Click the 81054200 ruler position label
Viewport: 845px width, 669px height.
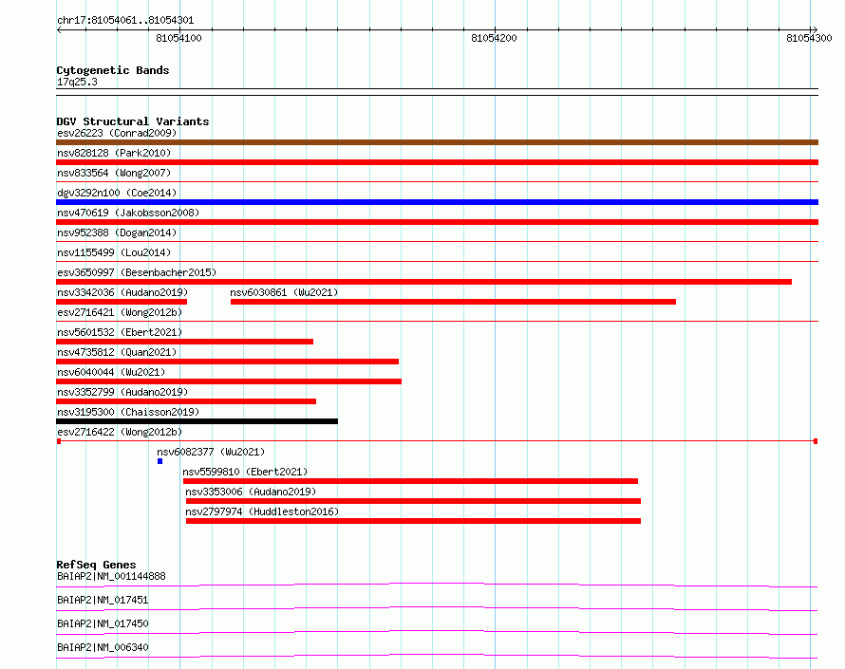pyautogui.click(x=494, y=38)
